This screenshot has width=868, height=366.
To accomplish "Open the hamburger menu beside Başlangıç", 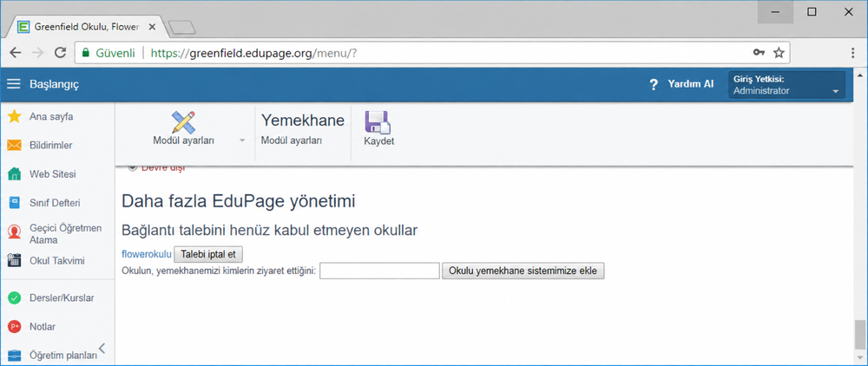I will (x=13, y=84).
